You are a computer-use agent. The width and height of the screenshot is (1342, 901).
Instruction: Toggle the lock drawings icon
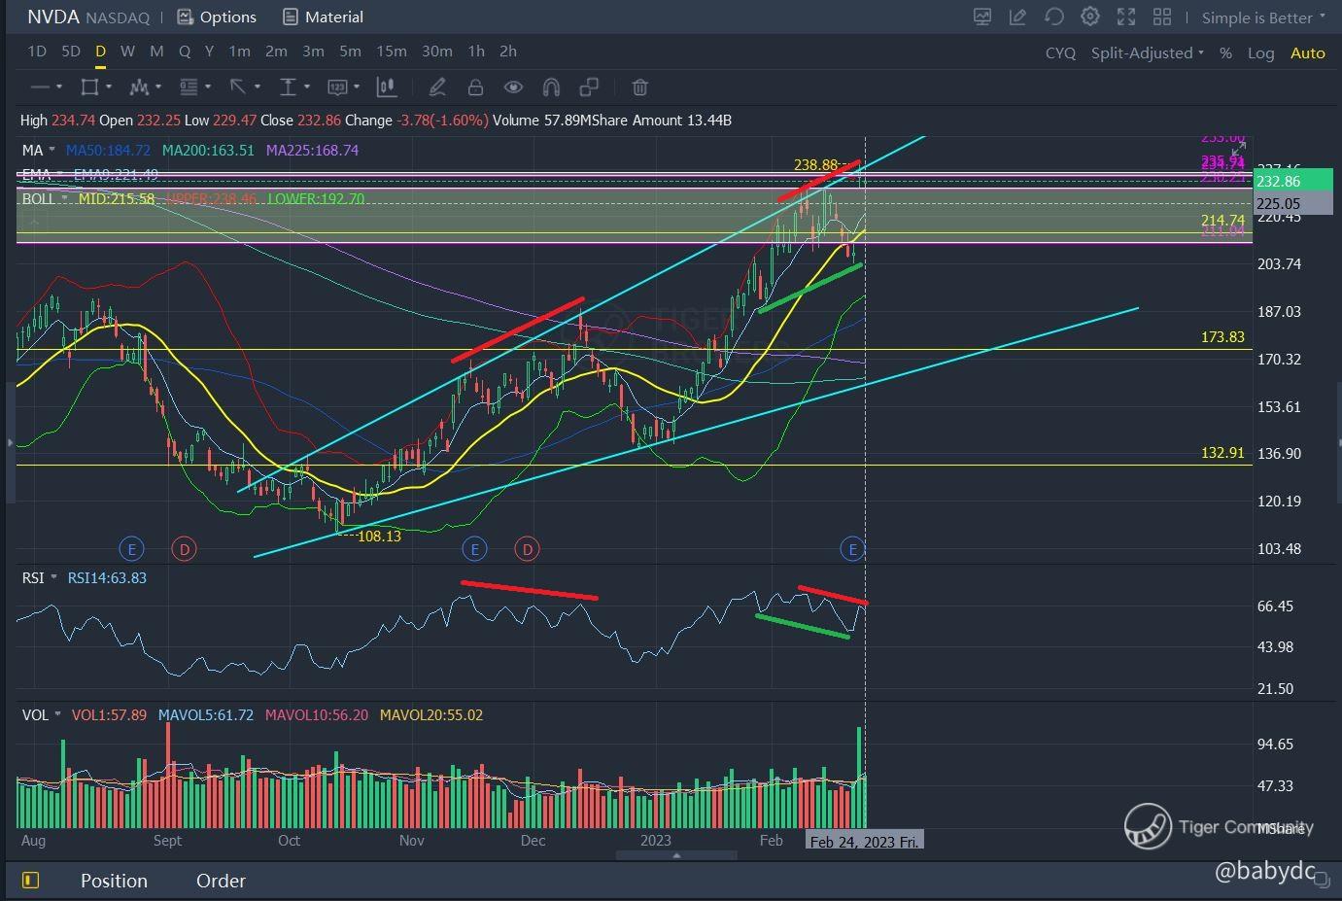[475, 87]
